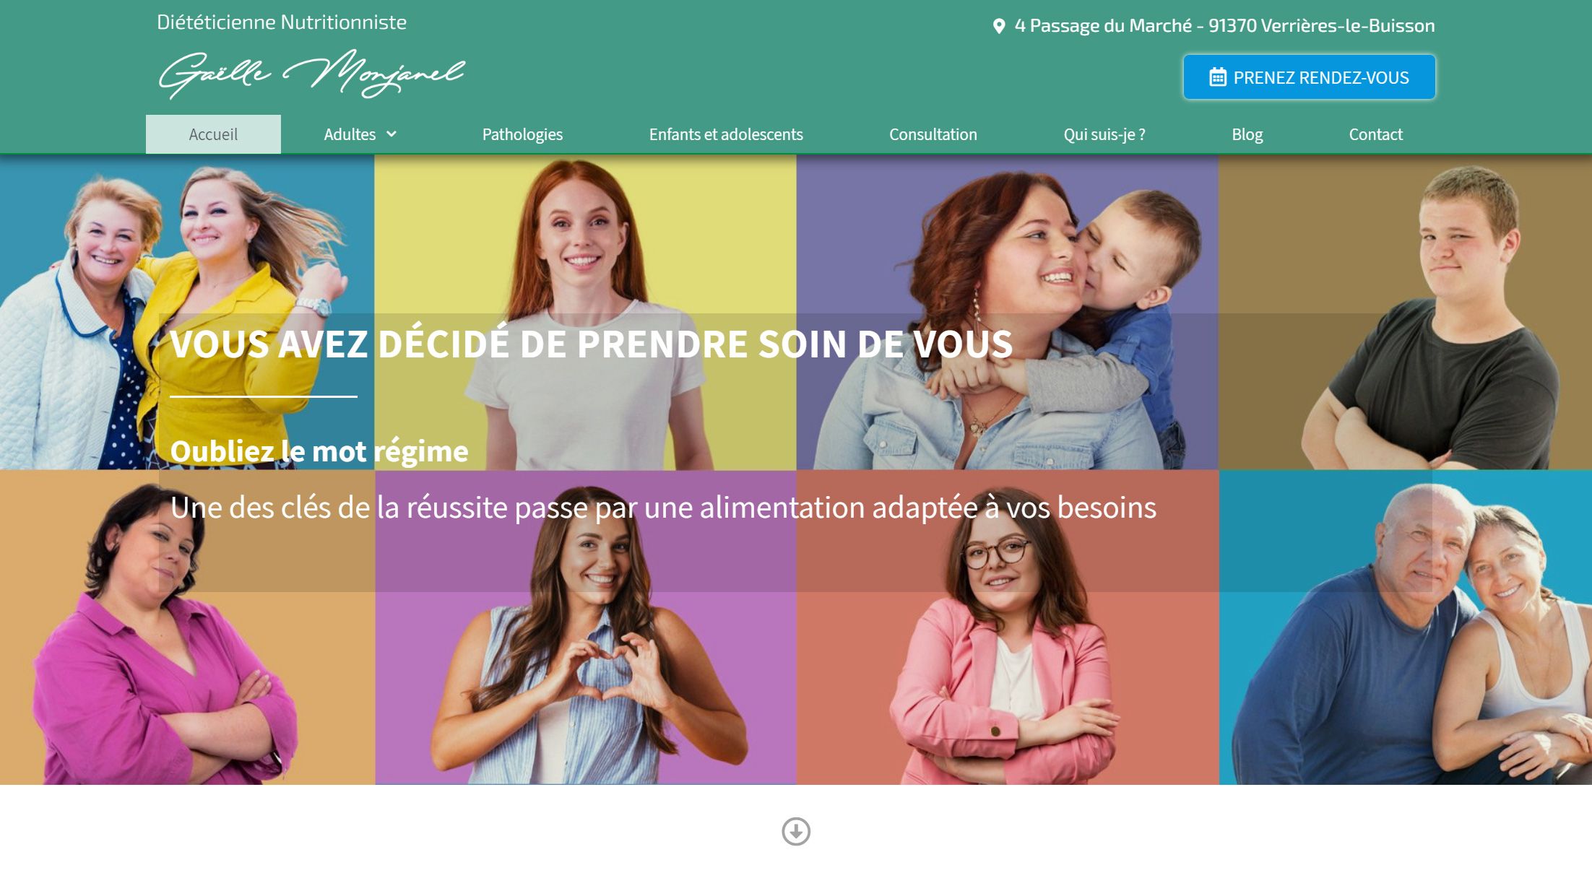Image resolution: width=1592 pixels, height=891 pixels.
Task: Click the redhead woman on yellow background
Action: pos(585,312)
